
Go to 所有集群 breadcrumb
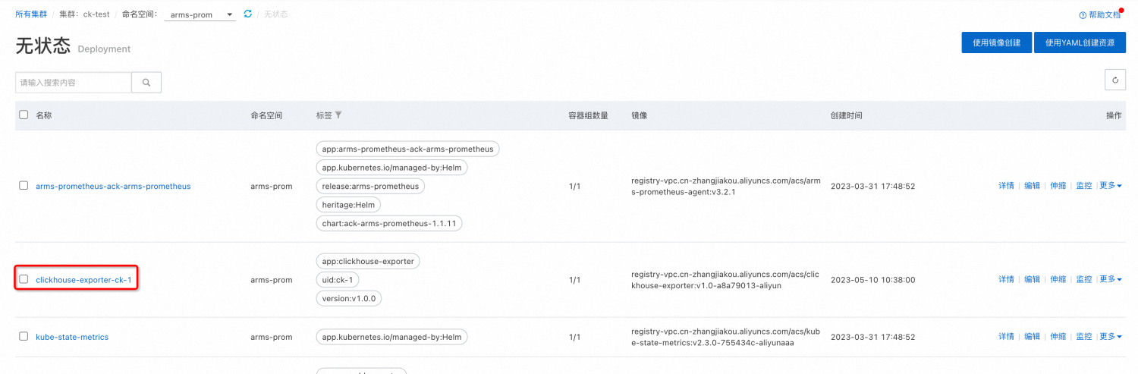31,14
